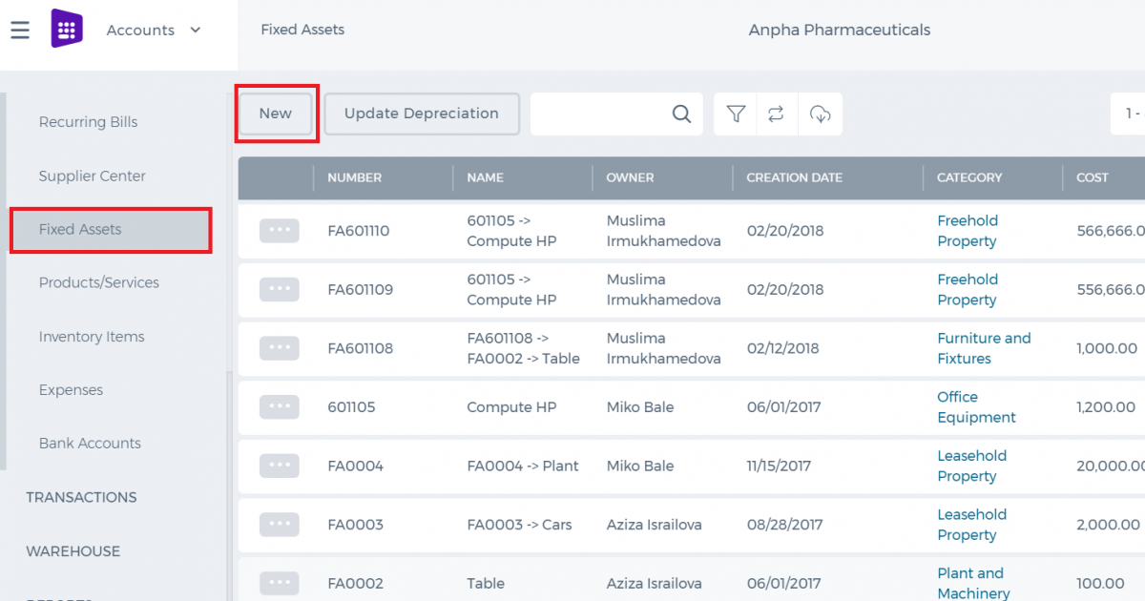1145x601 pixels.
Task: Click asset number FA0004
Action: [355, 466]
